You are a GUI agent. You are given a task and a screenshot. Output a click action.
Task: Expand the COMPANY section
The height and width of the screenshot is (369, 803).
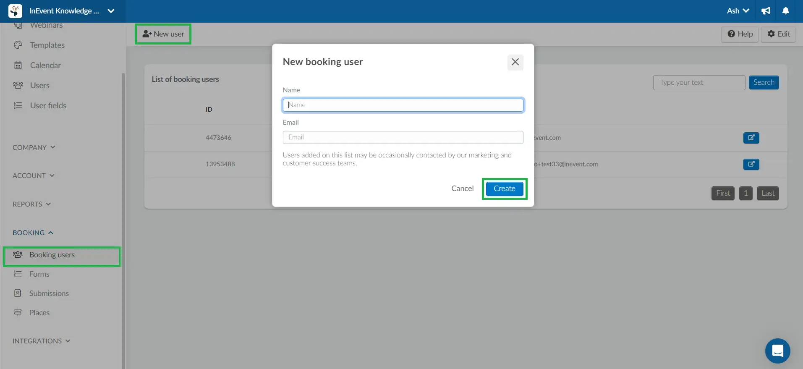tap(34, 147)
